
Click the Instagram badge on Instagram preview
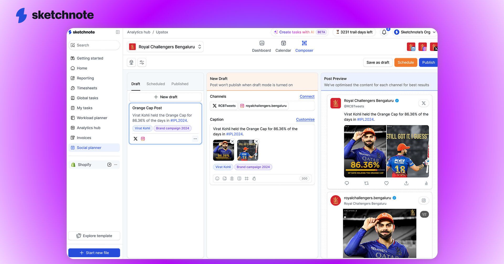(x=424, y=201)
